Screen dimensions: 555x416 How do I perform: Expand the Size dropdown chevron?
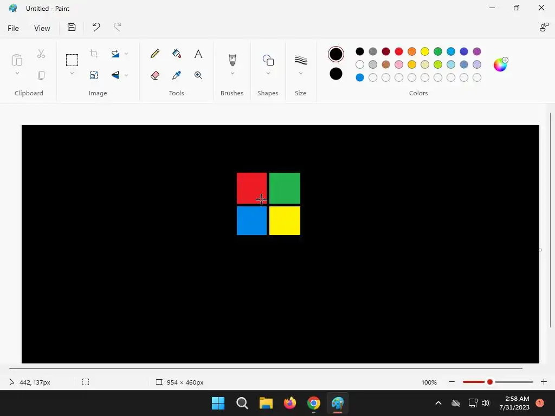coord(300,73)
